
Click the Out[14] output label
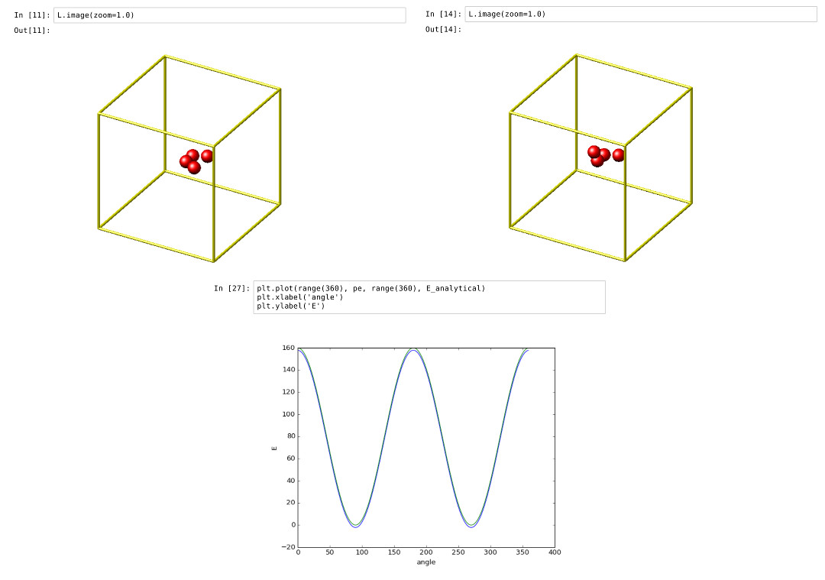443,30
